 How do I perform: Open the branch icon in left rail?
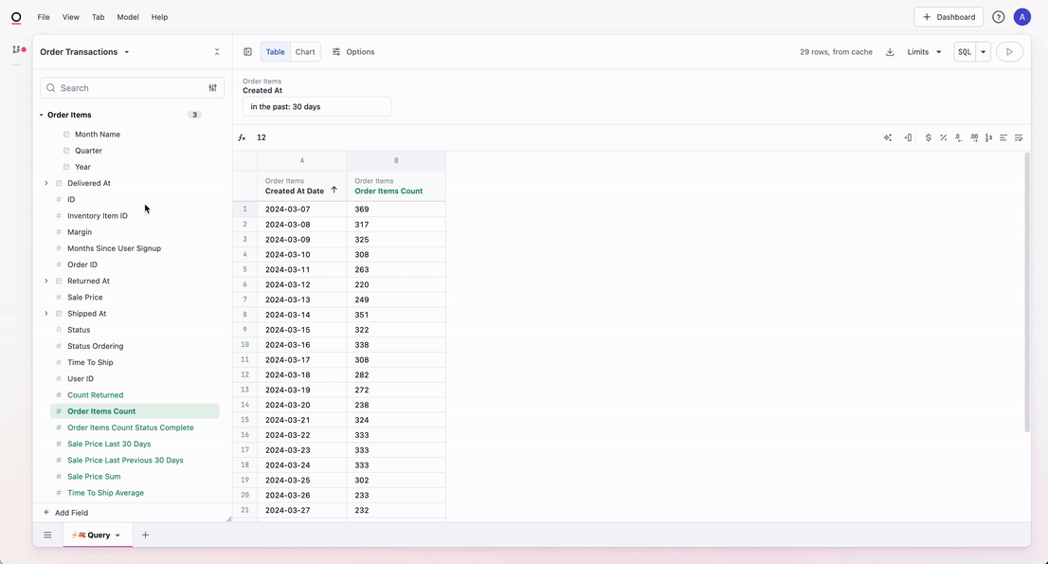[18, 49]
